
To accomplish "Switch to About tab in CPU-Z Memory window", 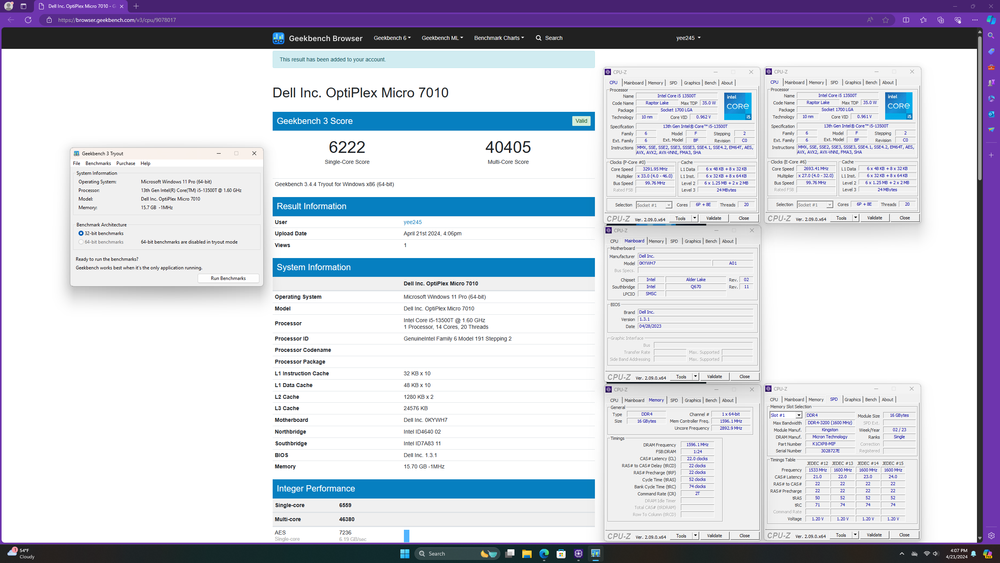I will pos(727,400).
